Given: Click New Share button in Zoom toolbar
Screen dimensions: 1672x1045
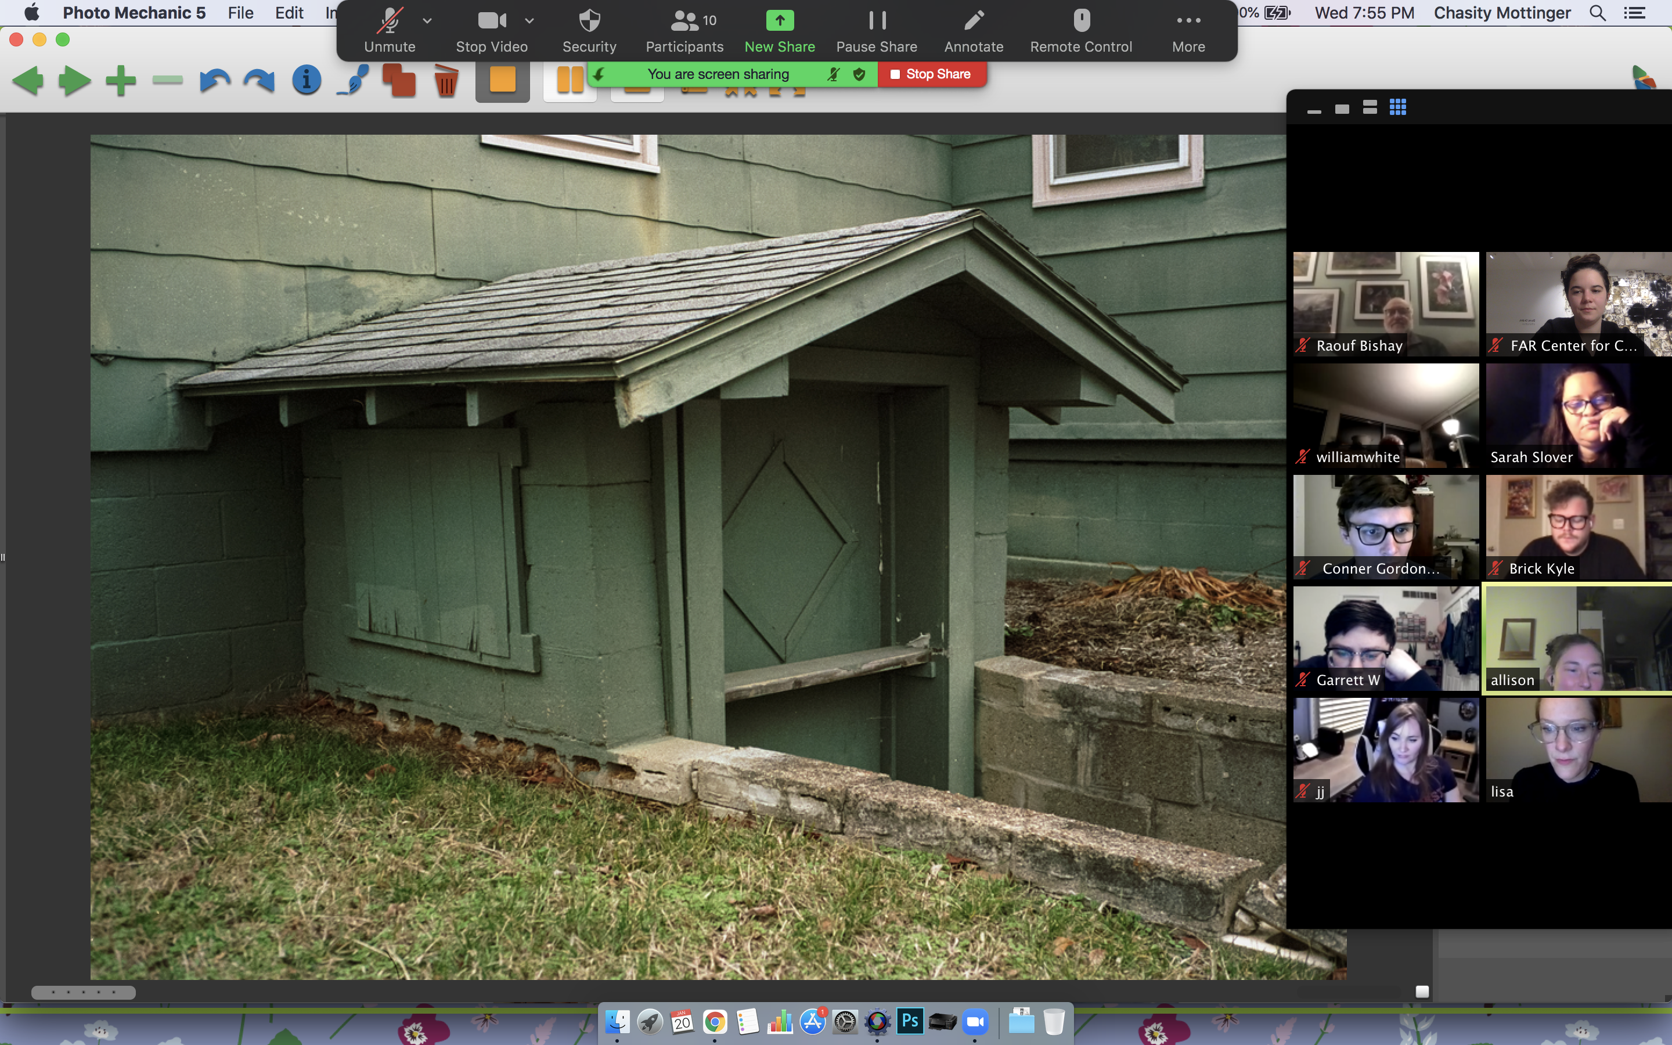Looking at the screenshot, I should [780, 30].
